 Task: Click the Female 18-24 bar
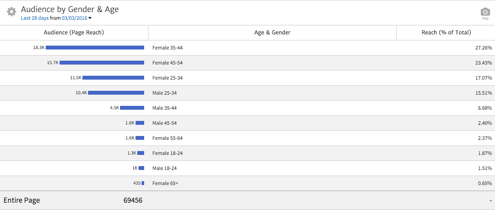[x=141, y=153]
